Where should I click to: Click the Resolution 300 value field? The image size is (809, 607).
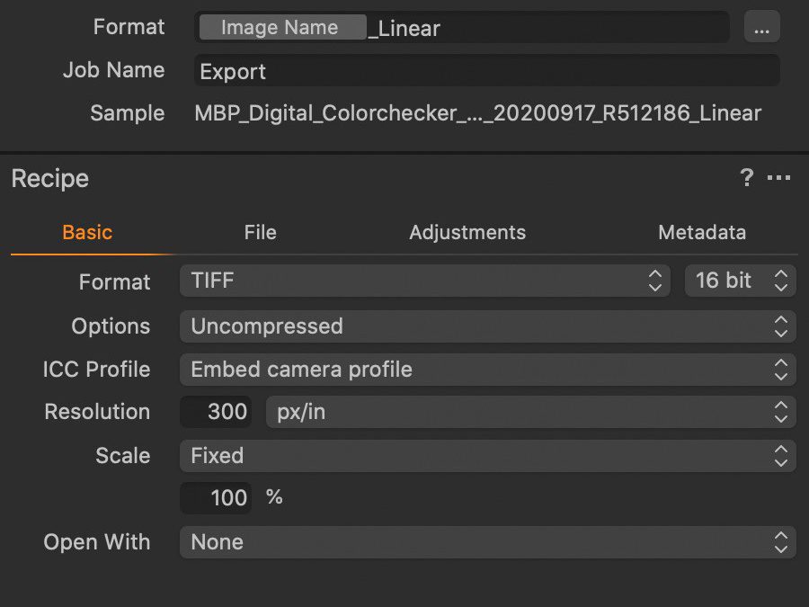(217, 412)
